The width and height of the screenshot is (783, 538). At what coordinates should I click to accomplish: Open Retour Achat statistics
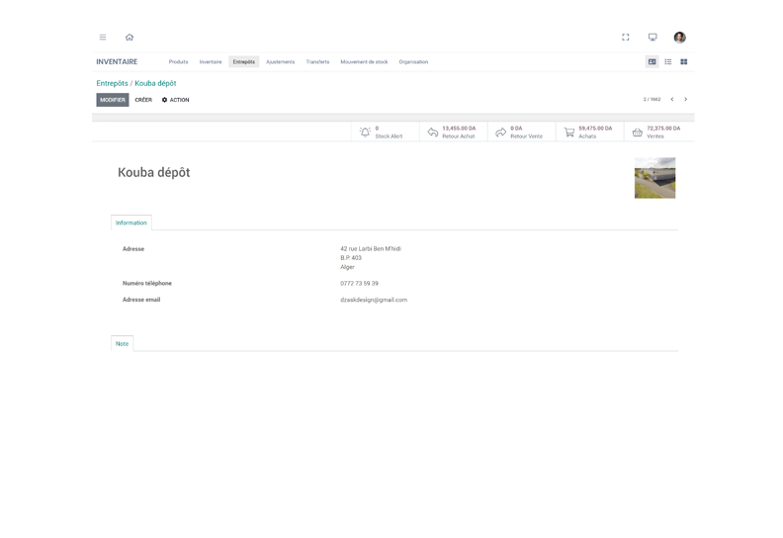point(453,132)
